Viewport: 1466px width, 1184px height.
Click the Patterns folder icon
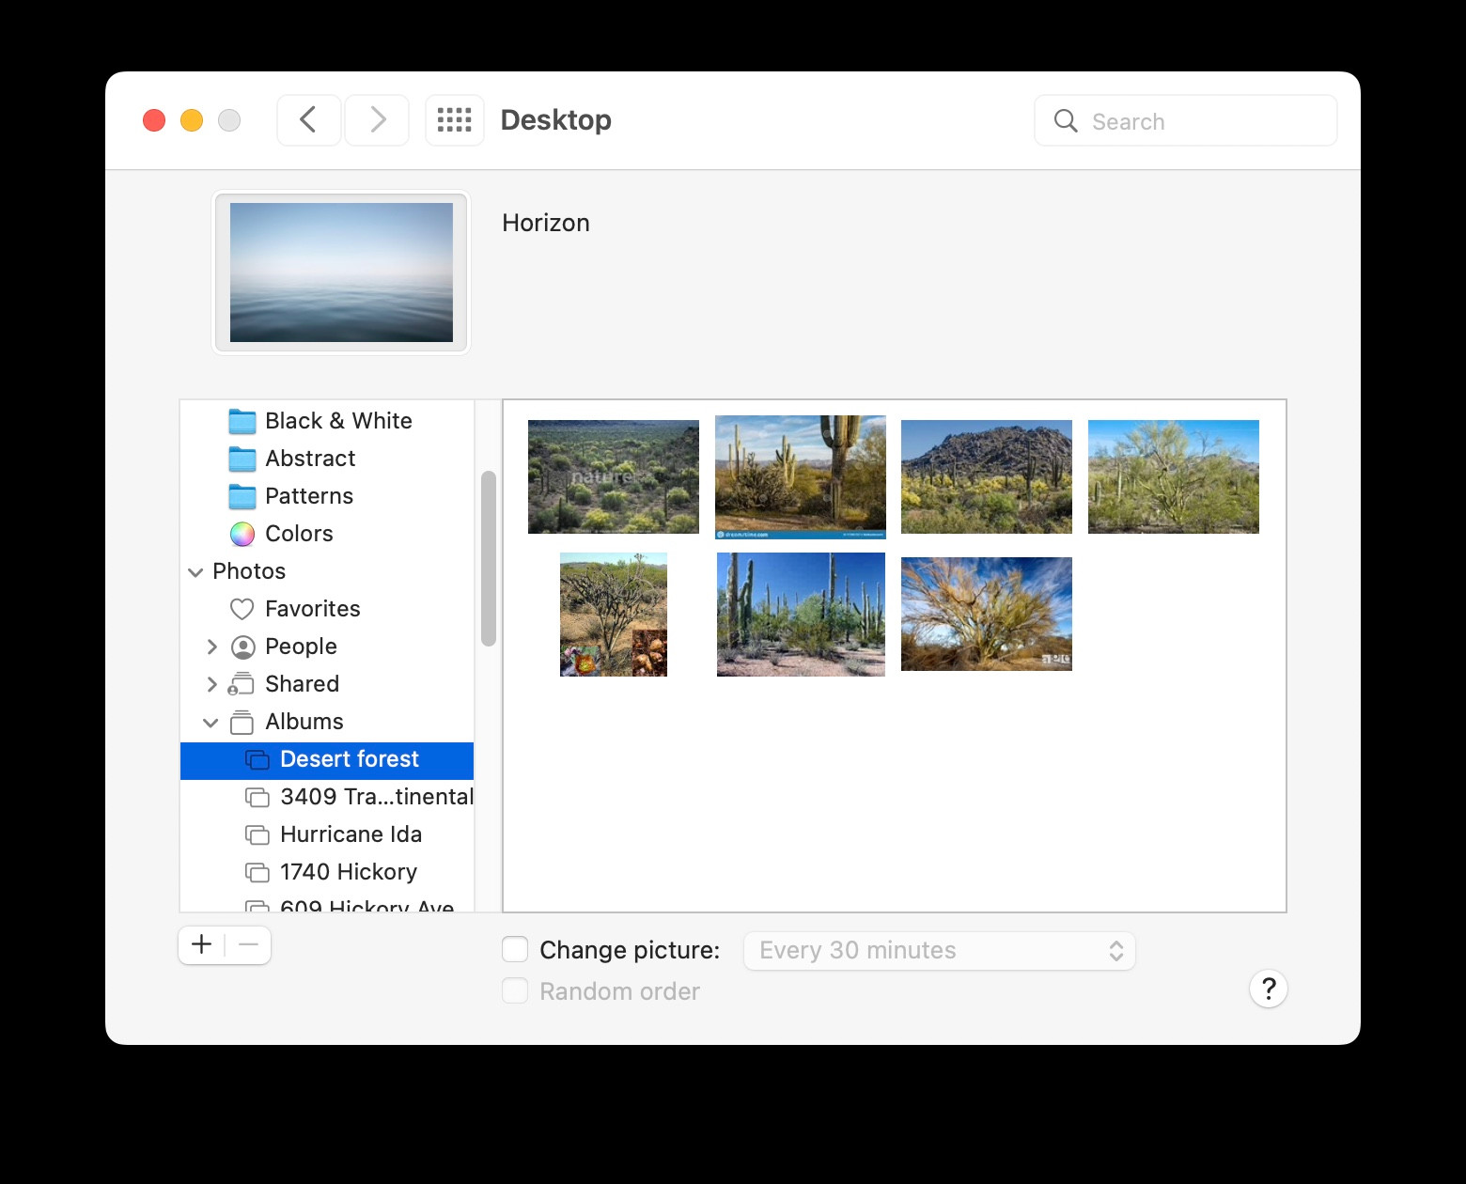242,496
